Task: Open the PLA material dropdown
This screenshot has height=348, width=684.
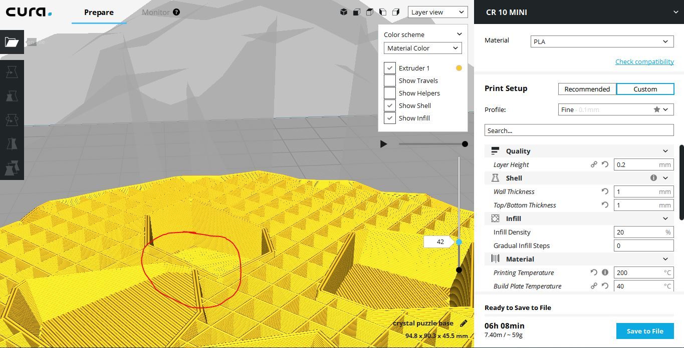Action: [x=602, y=41]
